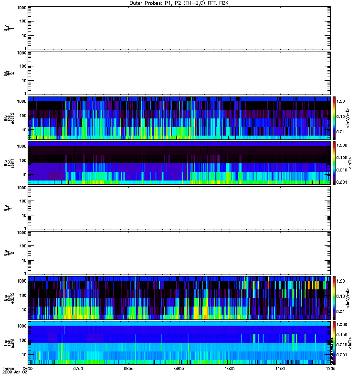Click the '1000' time axis label at bottom
The height and width of the screenshot is (382, 358).
[x=230, y=369]
